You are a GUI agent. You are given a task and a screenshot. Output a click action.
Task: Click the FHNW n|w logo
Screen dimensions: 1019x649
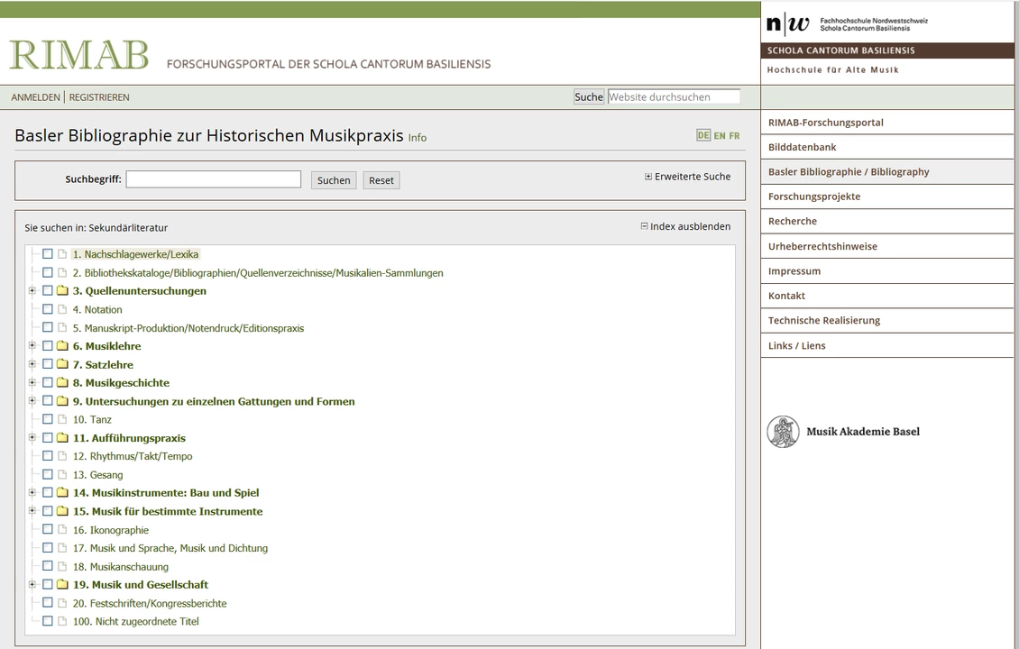[787, 23]
